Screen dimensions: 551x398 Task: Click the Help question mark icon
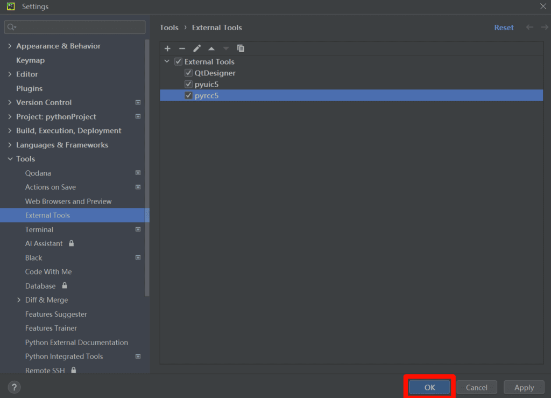tap(15, 387)
